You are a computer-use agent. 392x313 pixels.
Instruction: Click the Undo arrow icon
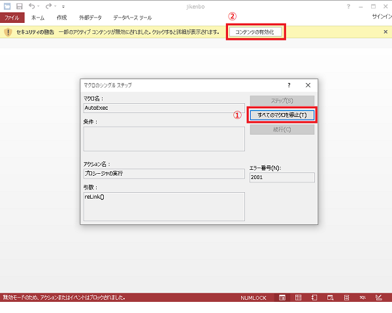30,6
